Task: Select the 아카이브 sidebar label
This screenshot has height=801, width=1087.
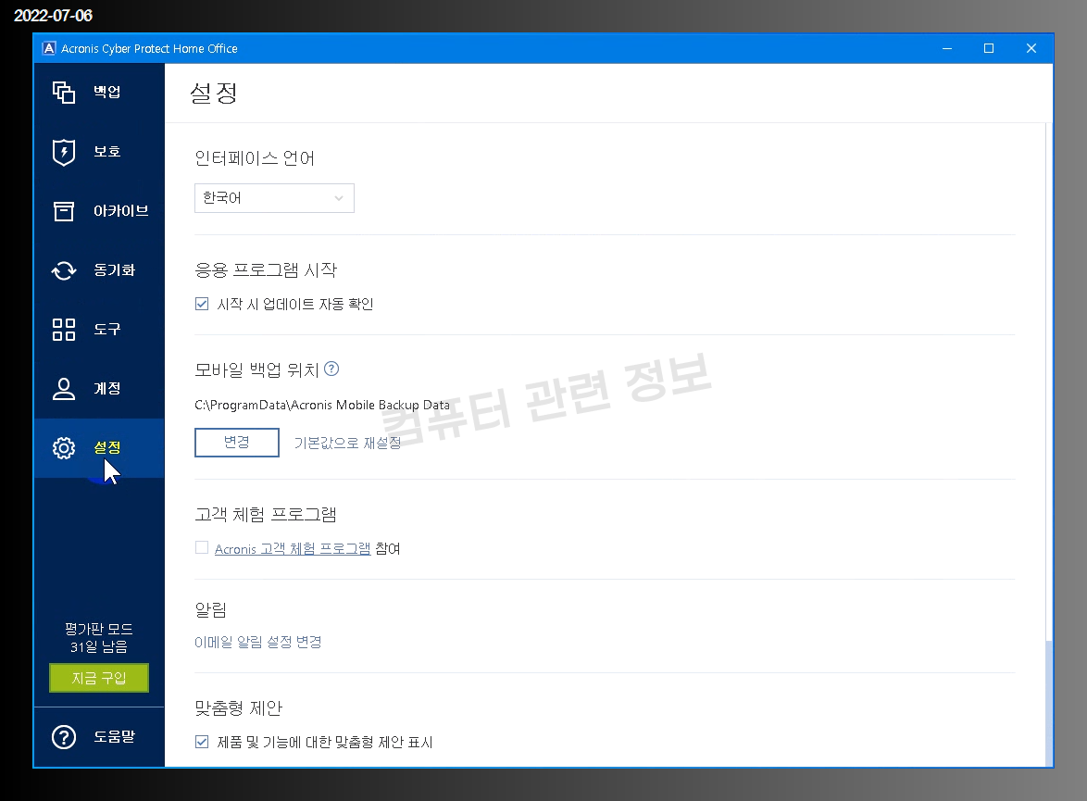Action: click(x=121, y=211)
